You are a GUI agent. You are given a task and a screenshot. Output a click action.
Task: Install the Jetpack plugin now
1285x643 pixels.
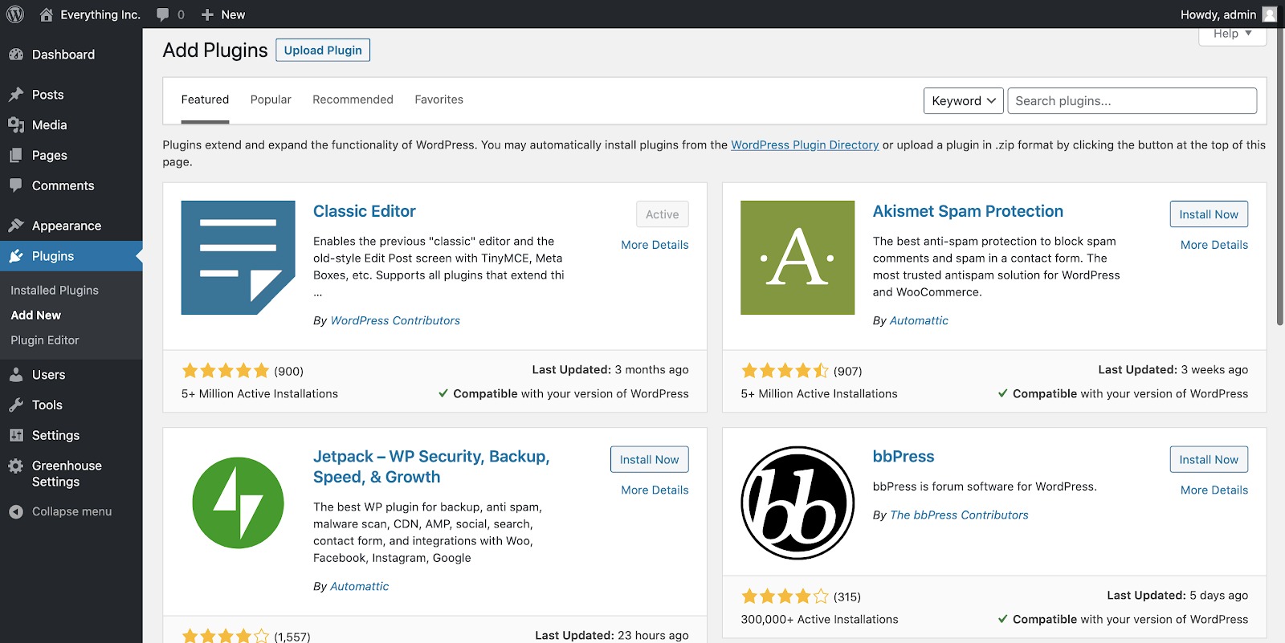[649, 460]
